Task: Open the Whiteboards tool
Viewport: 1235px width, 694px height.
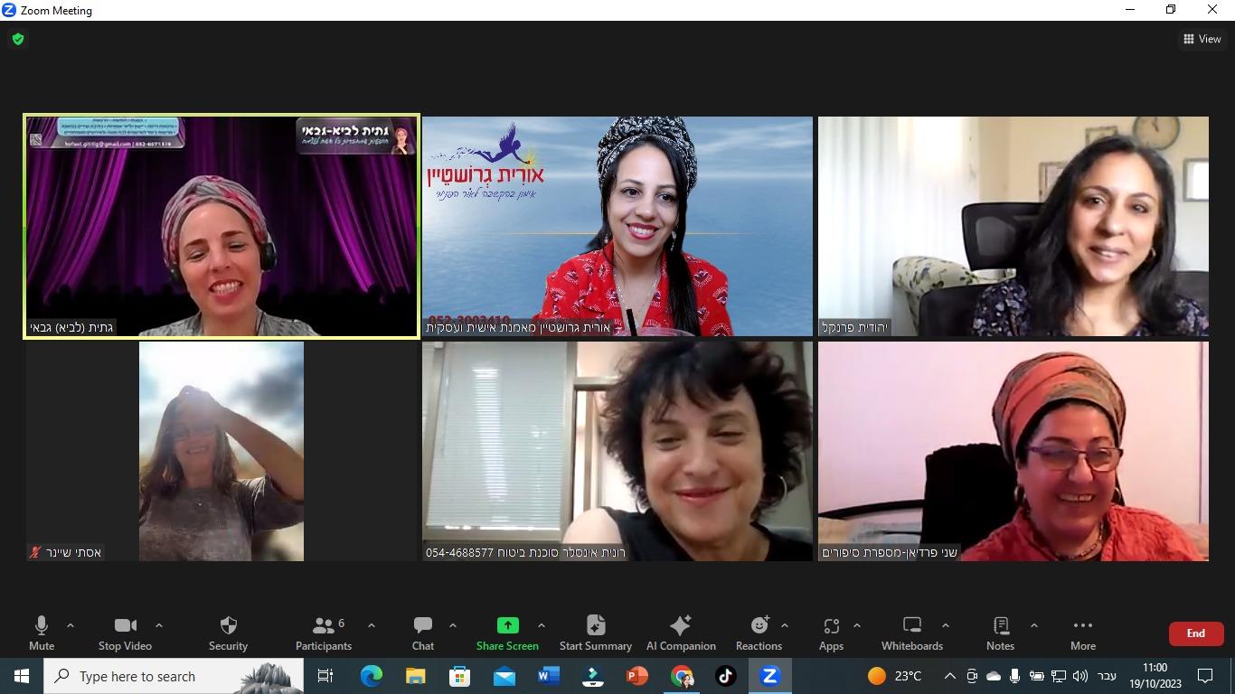Action: pyautogui.click(x=912, y=633)
